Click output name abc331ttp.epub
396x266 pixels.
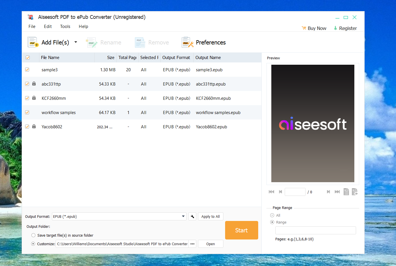(211, 84)
